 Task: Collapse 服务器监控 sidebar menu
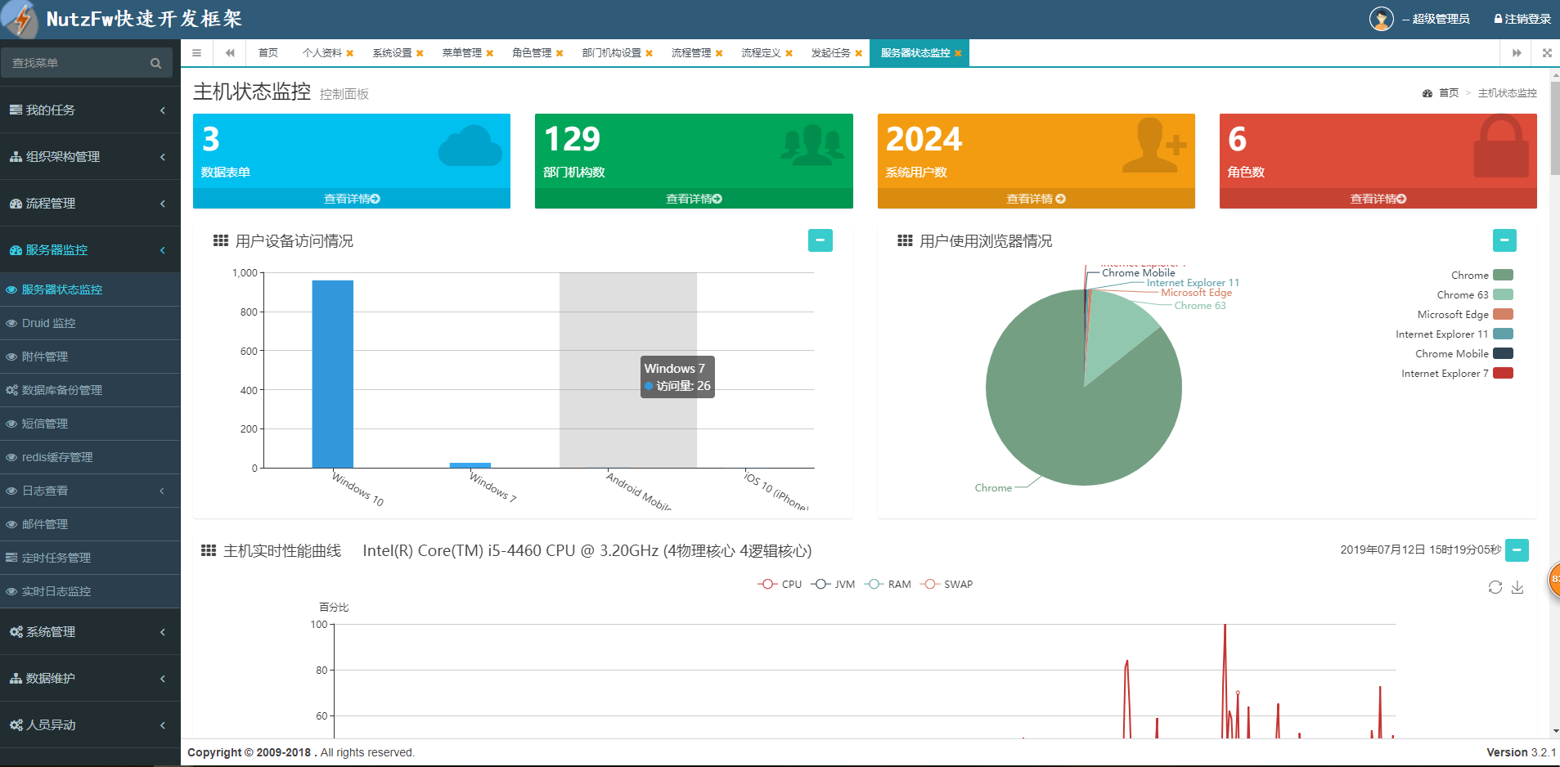90,249
